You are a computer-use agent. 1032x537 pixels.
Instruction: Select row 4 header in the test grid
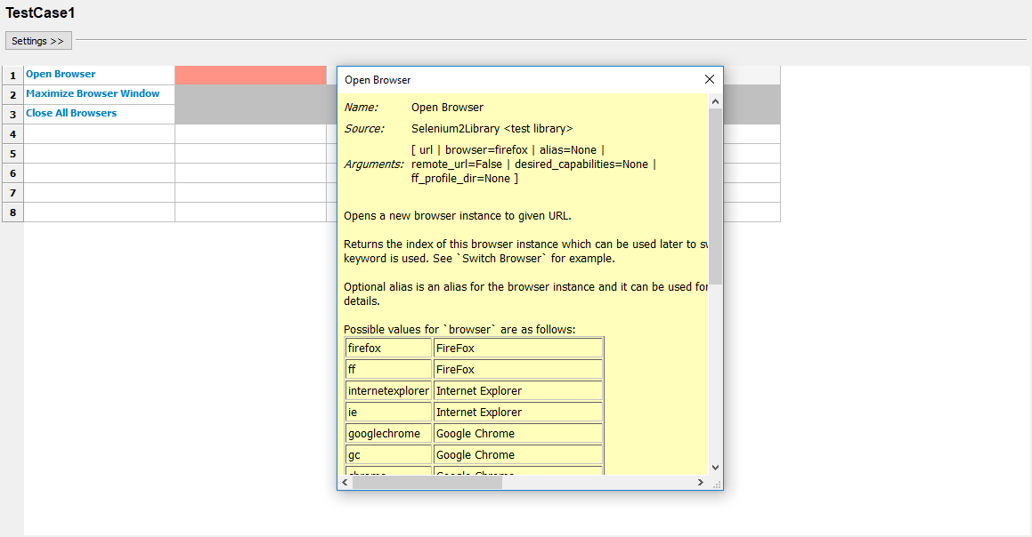click(x=12, y=133)
